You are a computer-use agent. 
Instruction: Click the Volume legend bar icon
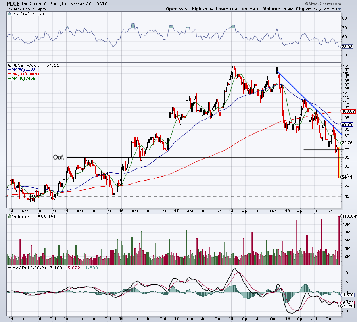coord(10,216)
